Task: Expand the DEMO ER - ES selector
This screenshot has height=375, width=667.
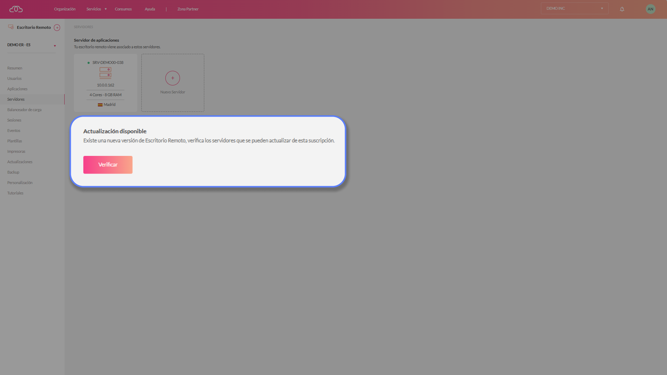Action: [x=55, y=46]
